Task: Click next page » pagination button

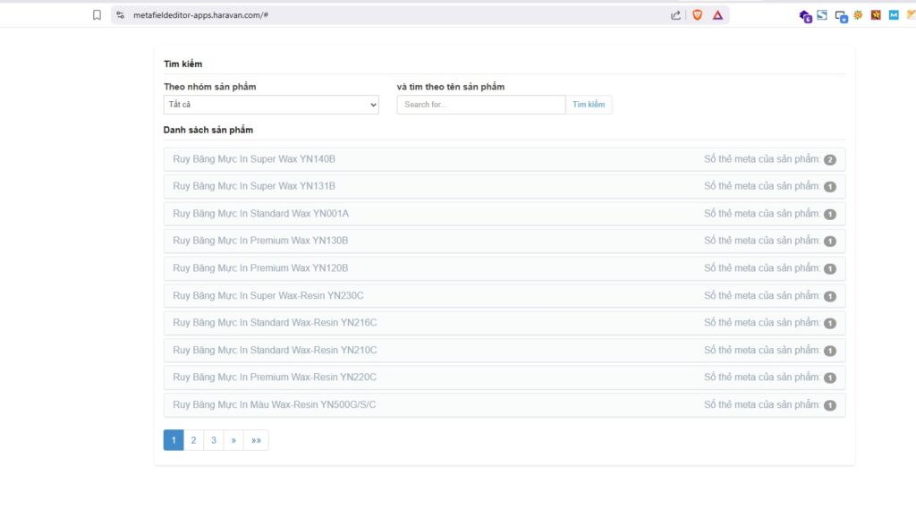Action: click(x=233, y=440)
